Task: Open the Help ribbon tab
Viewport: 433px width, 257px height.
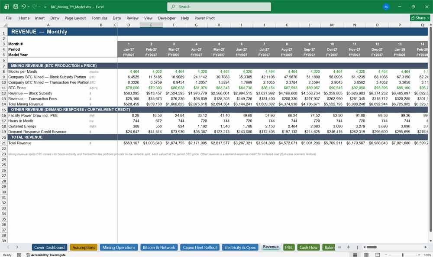Action: pyautogui.click(x=185, y=18)
